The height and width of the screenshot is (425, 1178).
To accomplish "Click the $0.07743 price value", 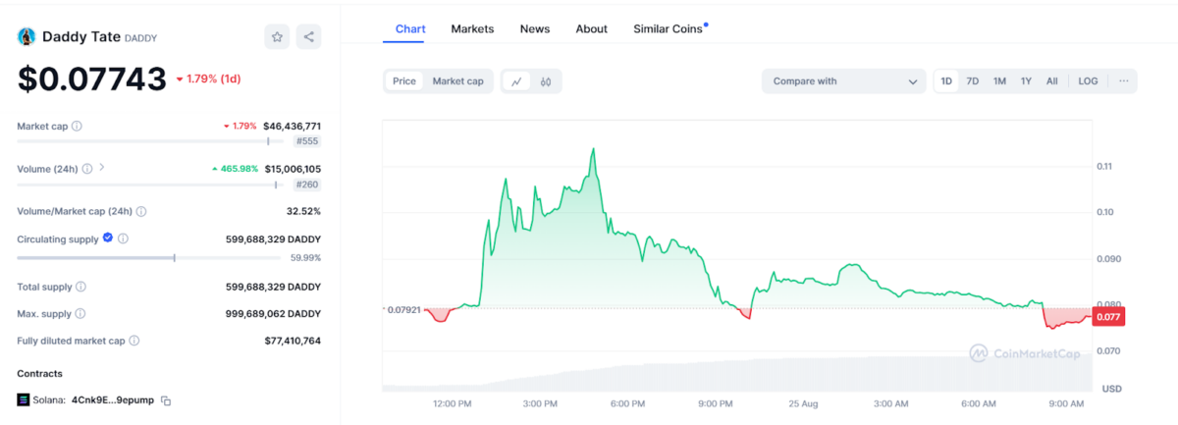I will [x=91, y=79].
